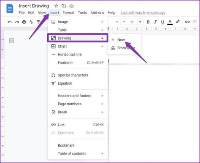Expand the Break submenu
This screenshot has height=163, width=200.
[78, 112]
